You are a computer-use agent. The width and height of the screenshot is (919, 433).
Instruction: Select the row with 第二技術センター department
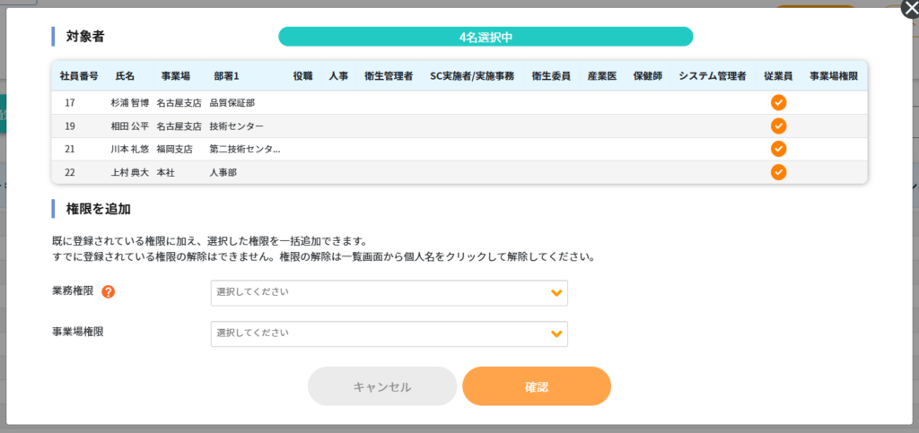click(x=459, y=149)
